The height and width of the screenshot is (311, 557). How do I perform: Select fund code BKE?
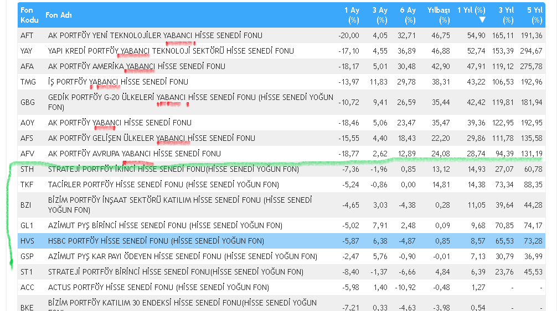pyautogui.click(x=27, y=308)
